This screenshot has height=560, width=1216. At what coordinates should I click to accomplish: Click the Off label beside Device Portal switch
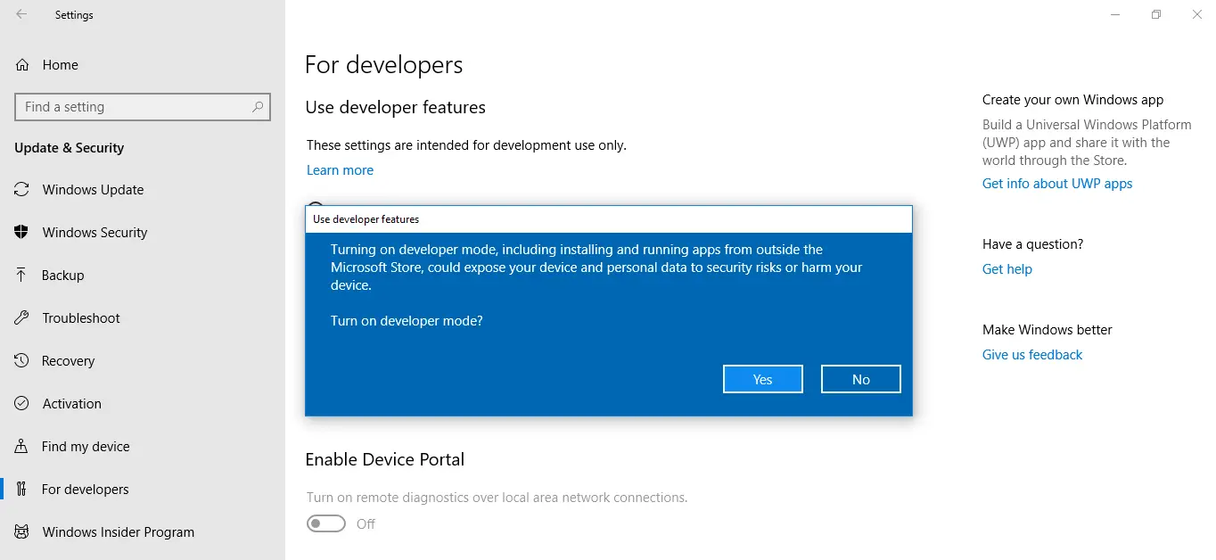click(x=366, y=524)
